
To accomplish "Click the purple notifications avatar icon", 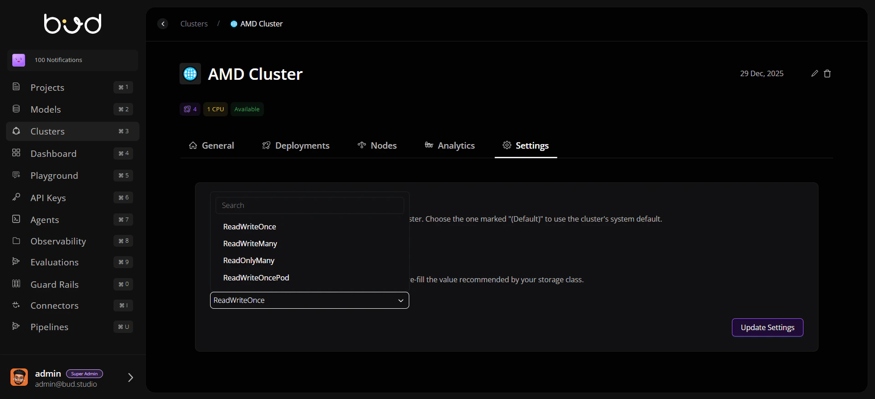I will (x=19, y=60).
